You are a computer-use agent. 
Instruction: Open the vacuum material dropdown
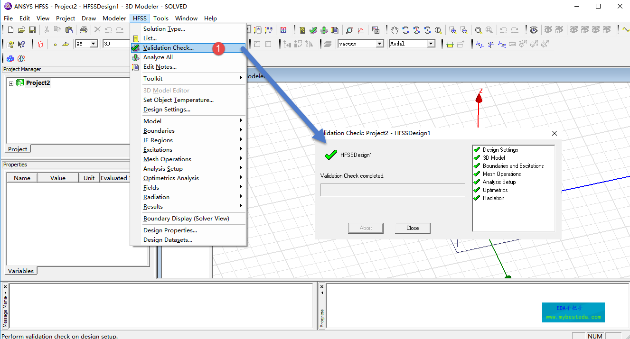379,44
